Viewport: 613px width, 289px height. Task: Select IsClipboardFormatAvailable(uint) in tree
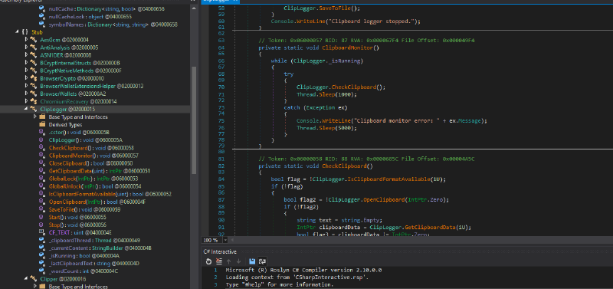110,194
